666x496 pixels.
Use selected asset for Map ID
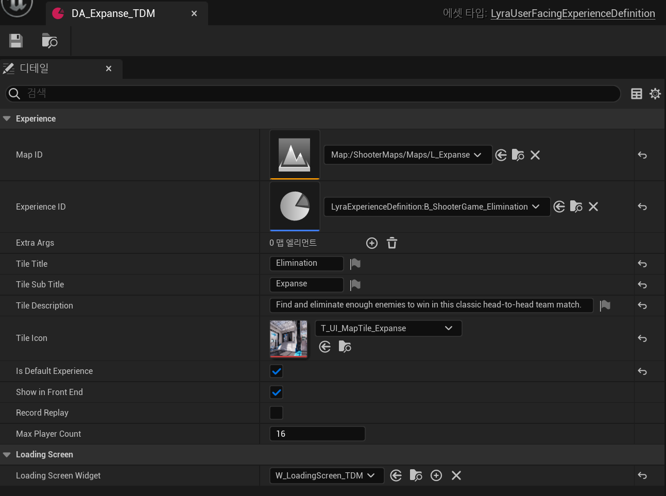click(x=501, y=155)
